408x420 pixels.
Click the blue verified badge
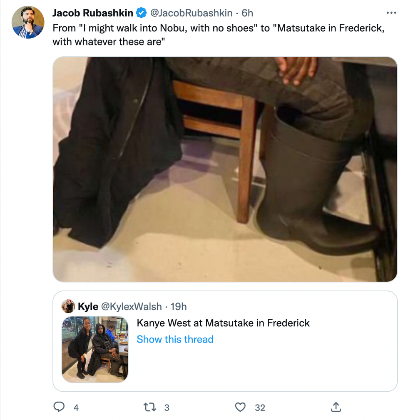[142, 13]
